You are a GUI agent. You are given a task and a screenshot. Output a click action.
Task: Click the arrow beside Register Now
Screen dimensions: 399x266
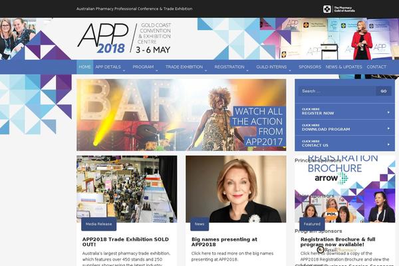388,112
